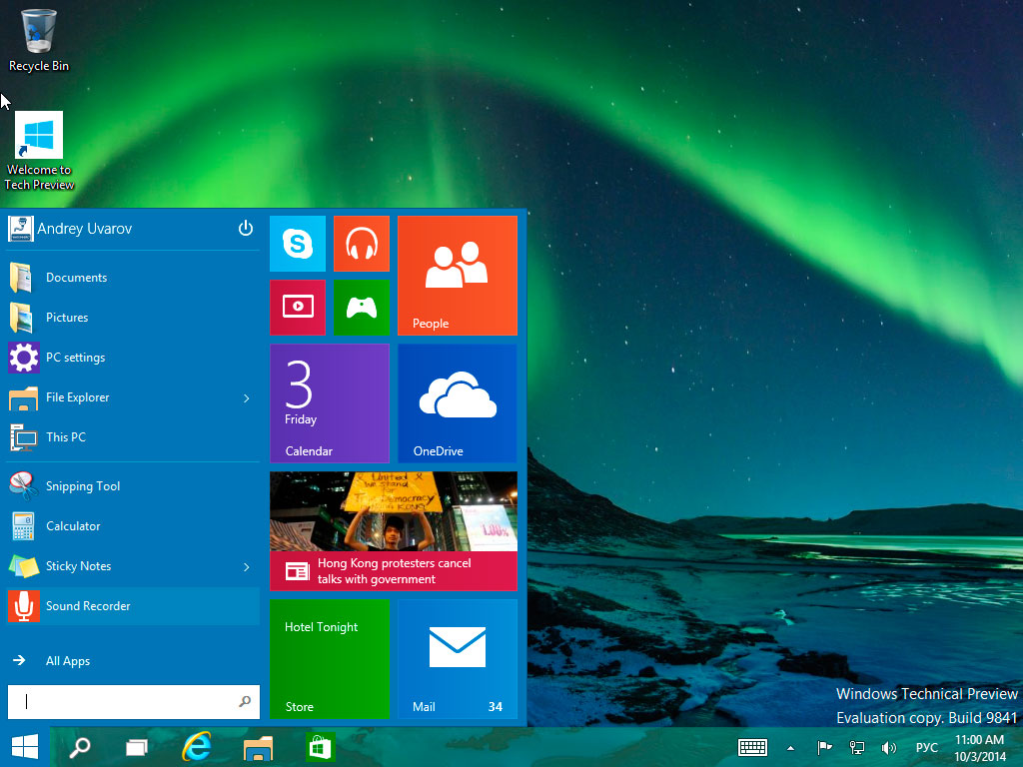
Task: Click the Andrey Uvarov user account
Action: pos(84,229)
